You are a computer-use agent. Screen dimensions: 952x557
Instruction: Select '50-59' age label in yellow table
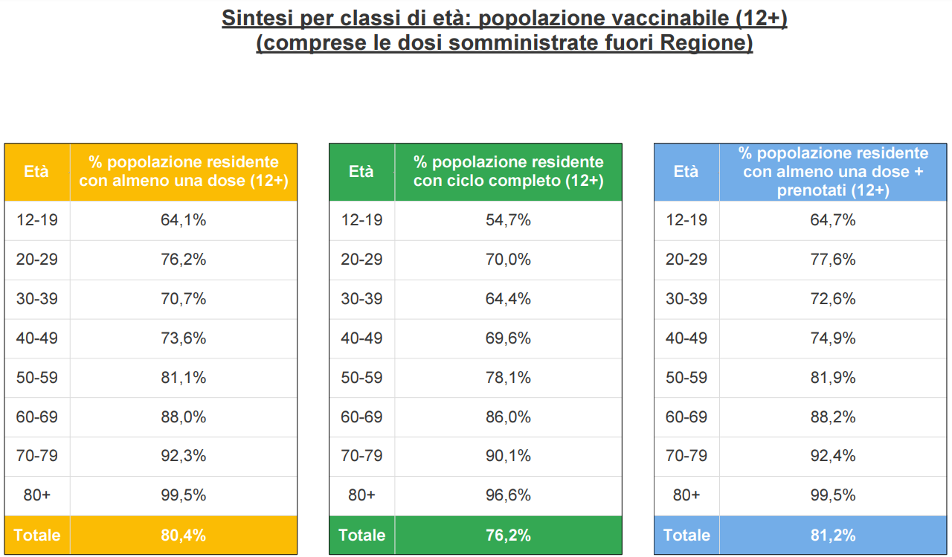pos(36,378)
